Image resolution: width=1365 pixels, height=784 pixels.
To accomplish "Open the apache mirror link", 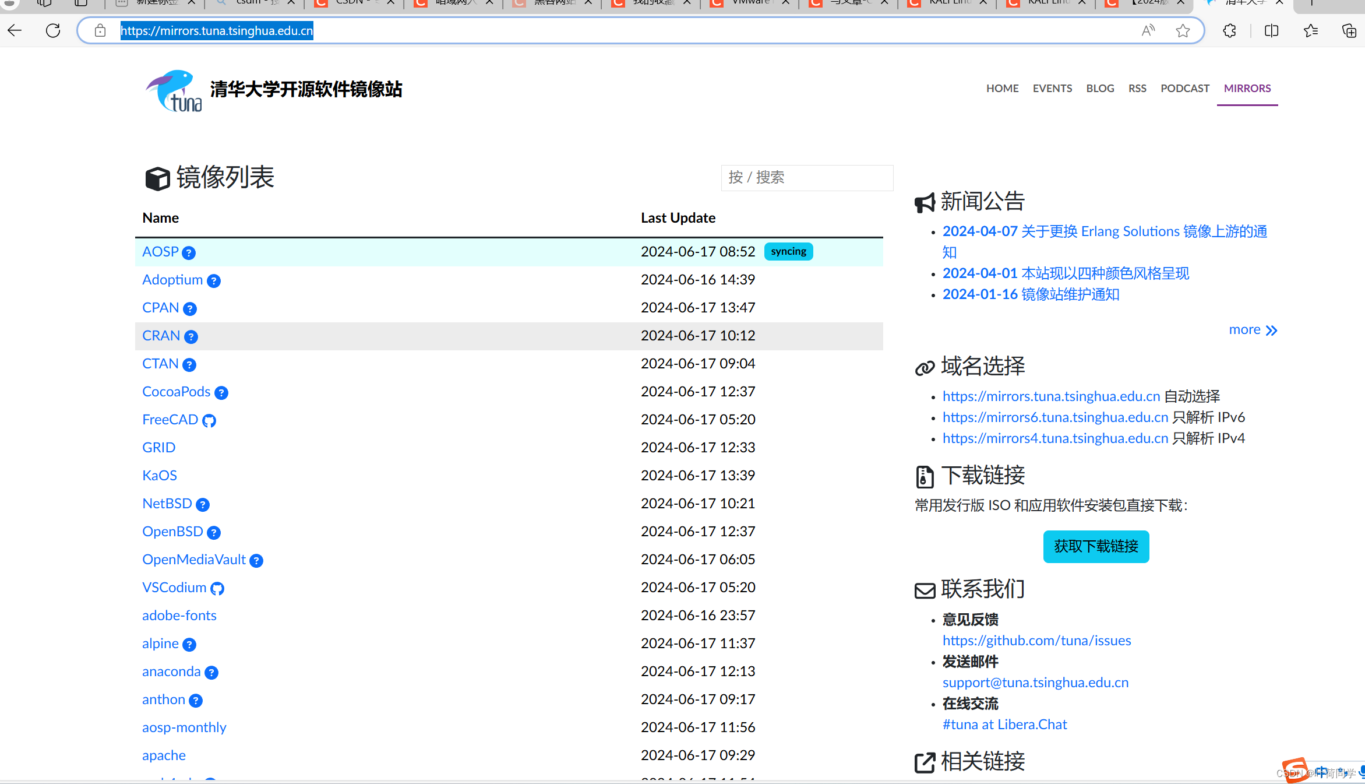I will (164, 755).
